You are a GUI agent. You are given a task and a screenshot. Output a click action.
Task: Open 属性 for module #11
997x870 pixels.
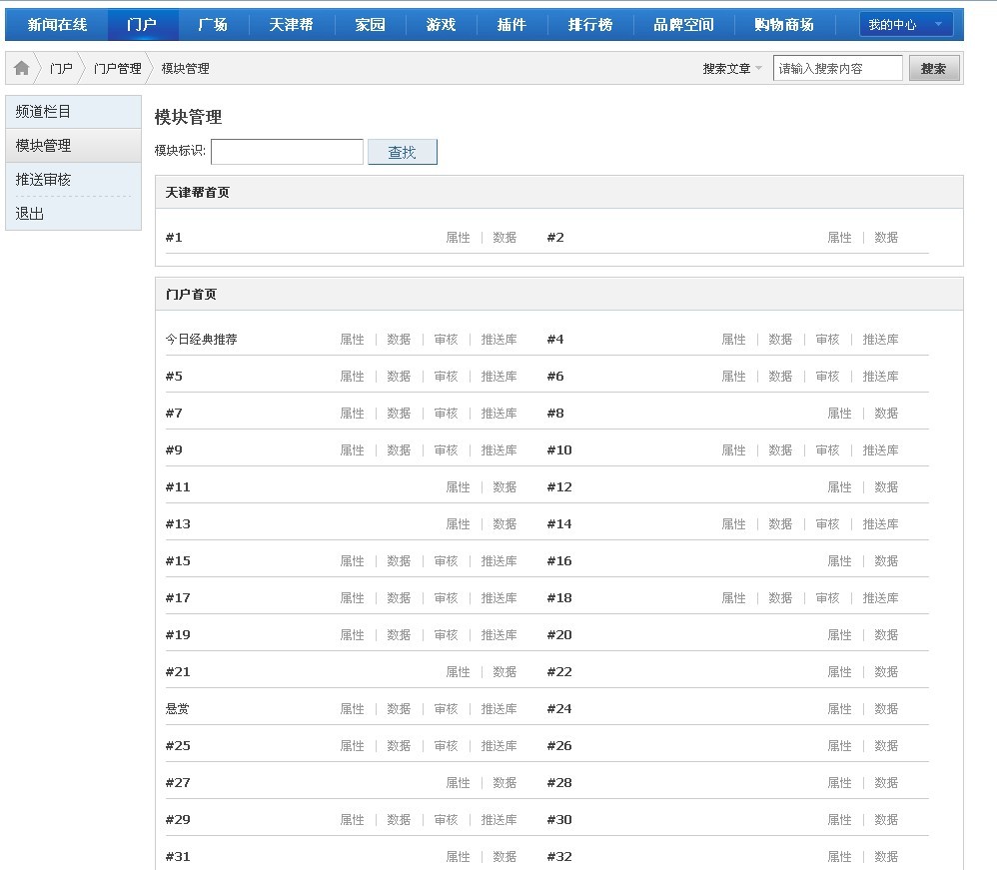pos(458,486)
